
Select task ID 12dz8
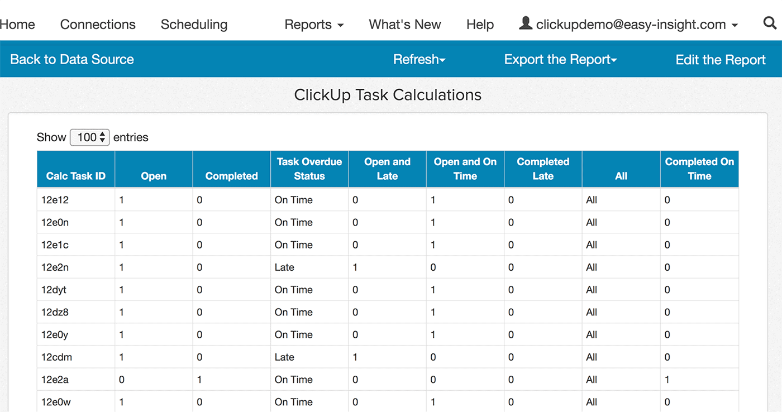(x=55, y=312)
